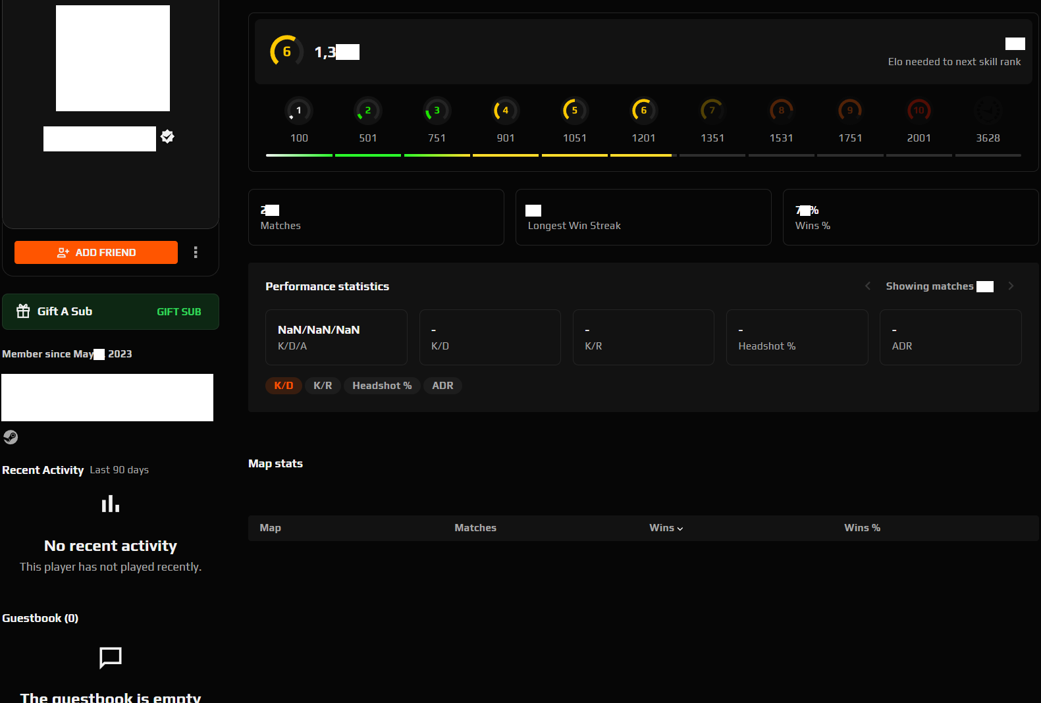Click the skill level 10 badge icon
Viewport: 1041px width, 703px height.
point(919,111)
